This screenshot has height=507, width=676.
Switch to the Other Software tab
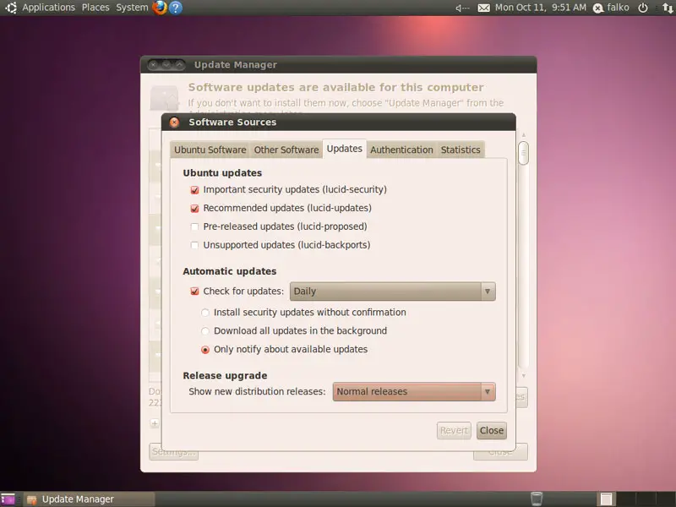(x=286, y=150)
